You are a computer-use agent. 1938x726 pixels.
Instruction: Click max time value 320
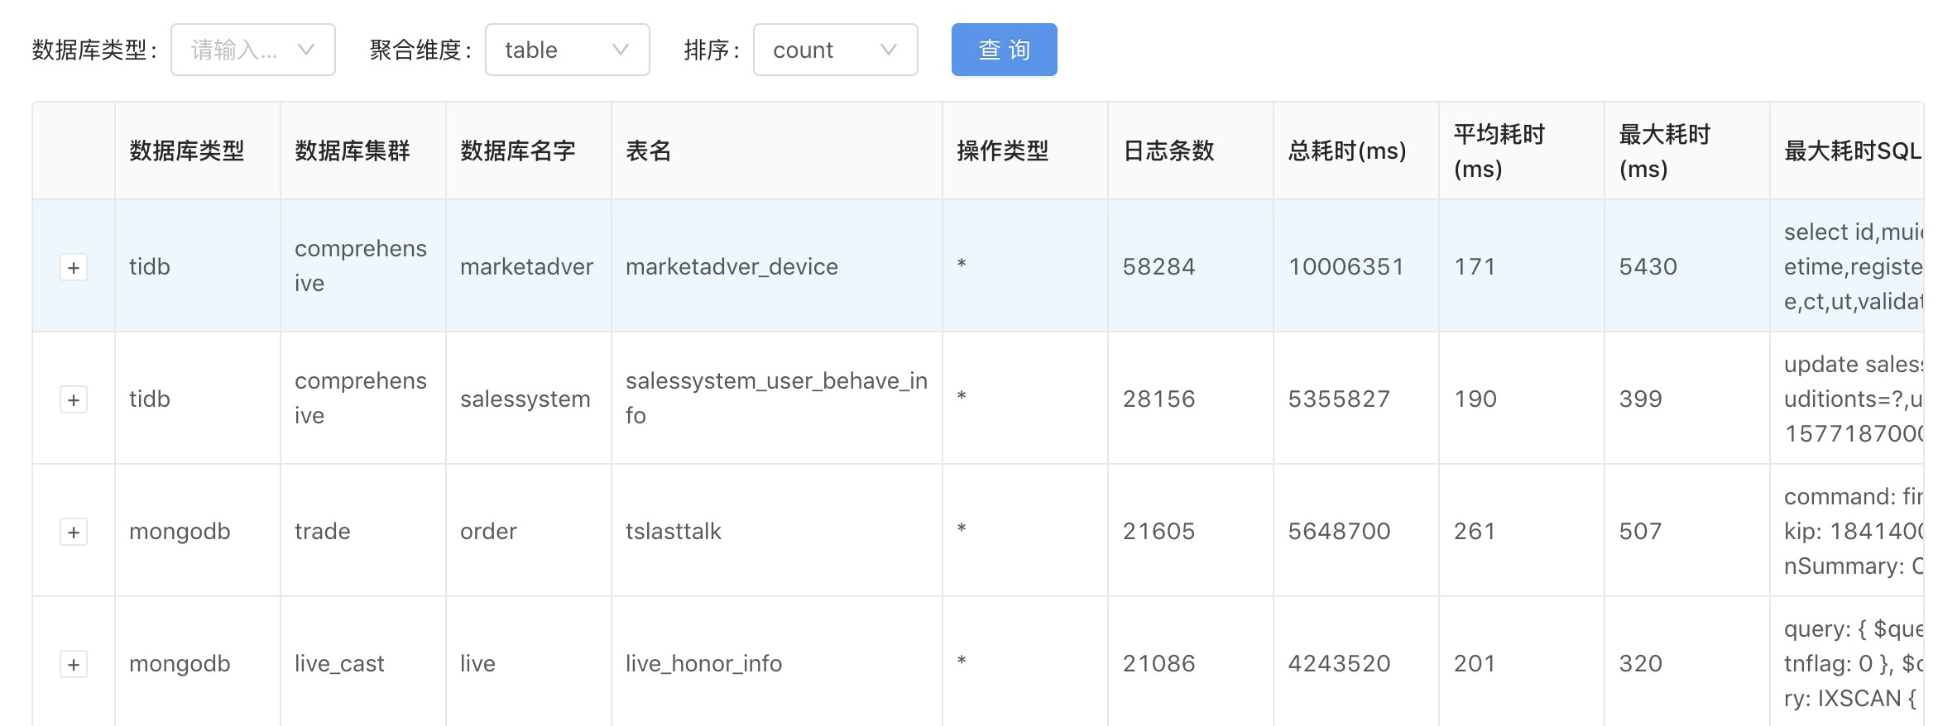[x=1640, y=663]
